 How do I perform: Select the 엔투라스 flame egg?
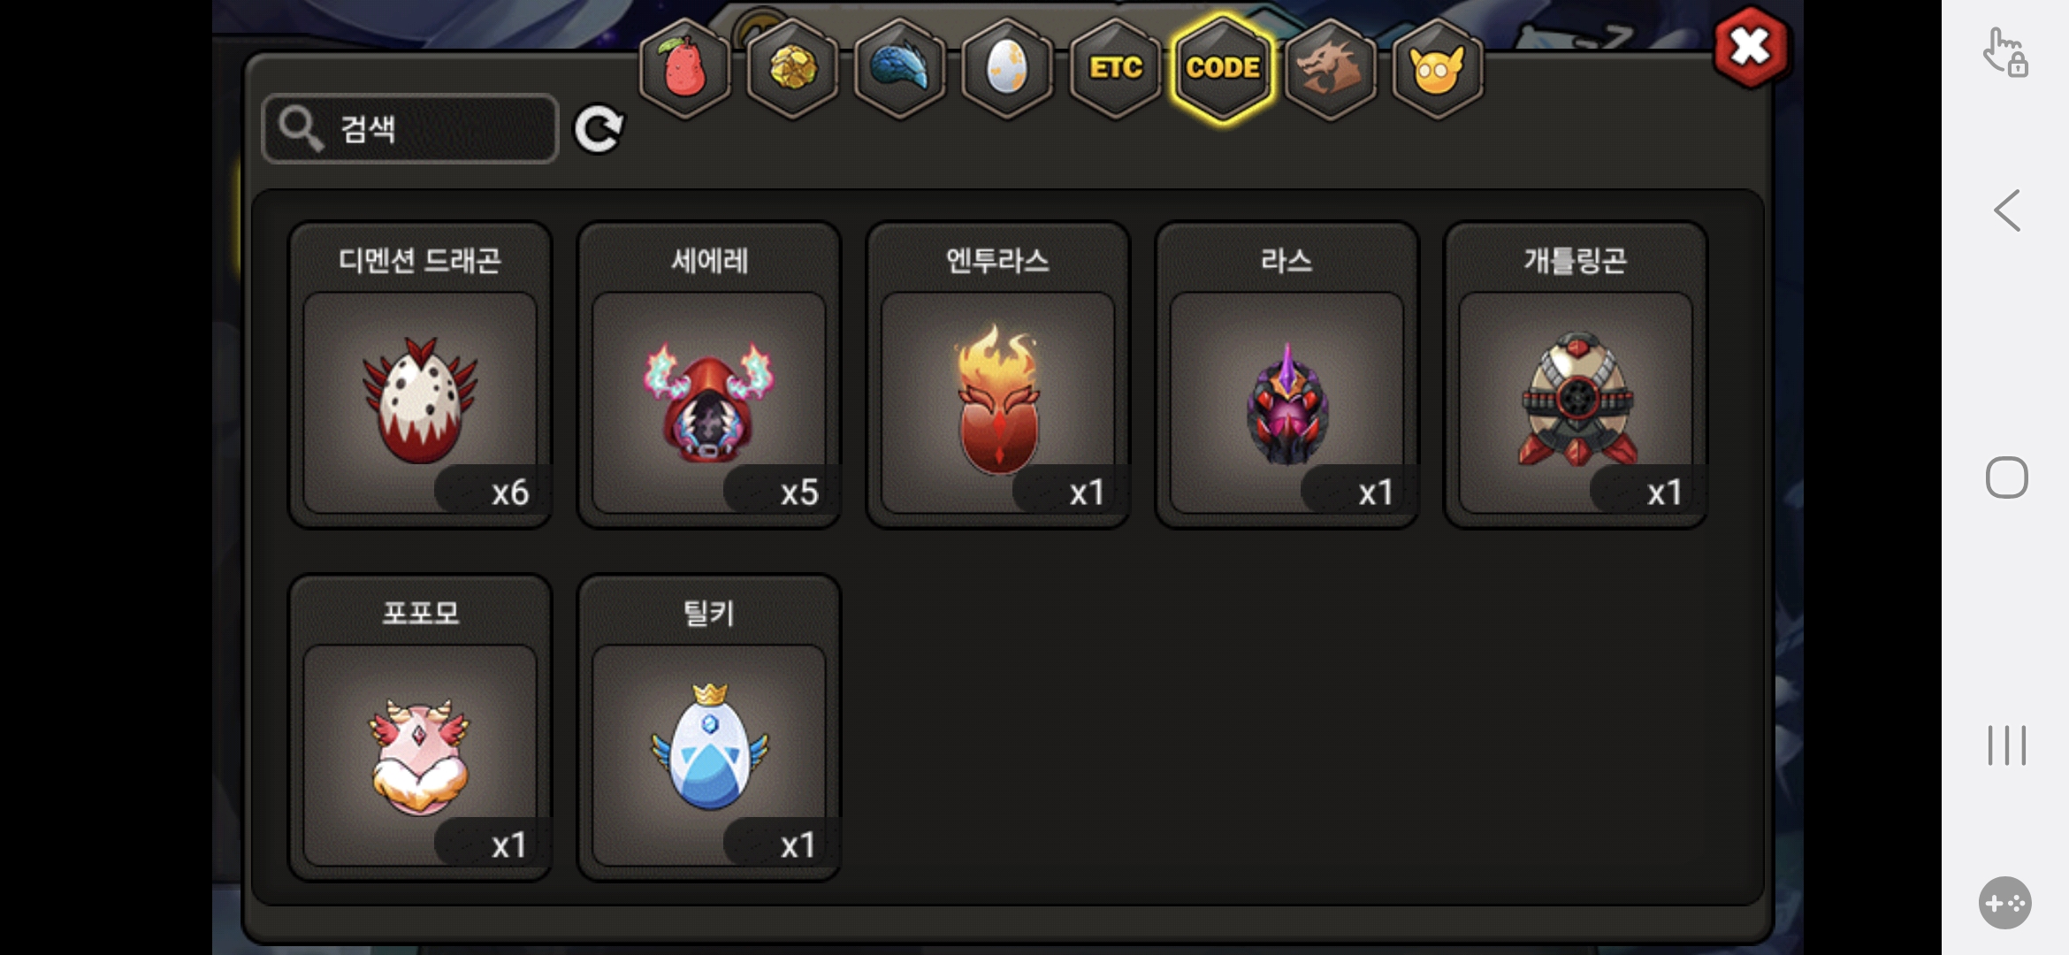pos(998,375)
